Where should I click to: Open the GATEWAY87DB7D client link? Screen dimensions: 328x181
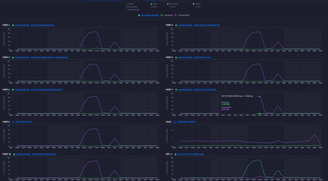(x=186, y=122)
